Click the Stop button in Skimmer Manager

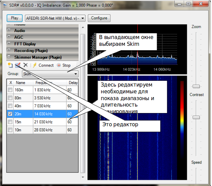click(x=64, y=65)
